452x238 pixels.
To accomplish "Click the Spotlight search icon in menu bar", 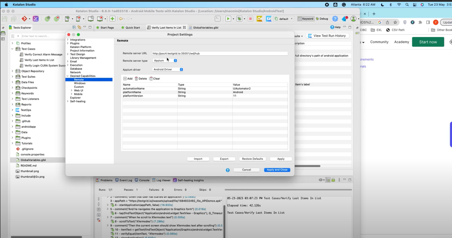I will coord(407,5).
